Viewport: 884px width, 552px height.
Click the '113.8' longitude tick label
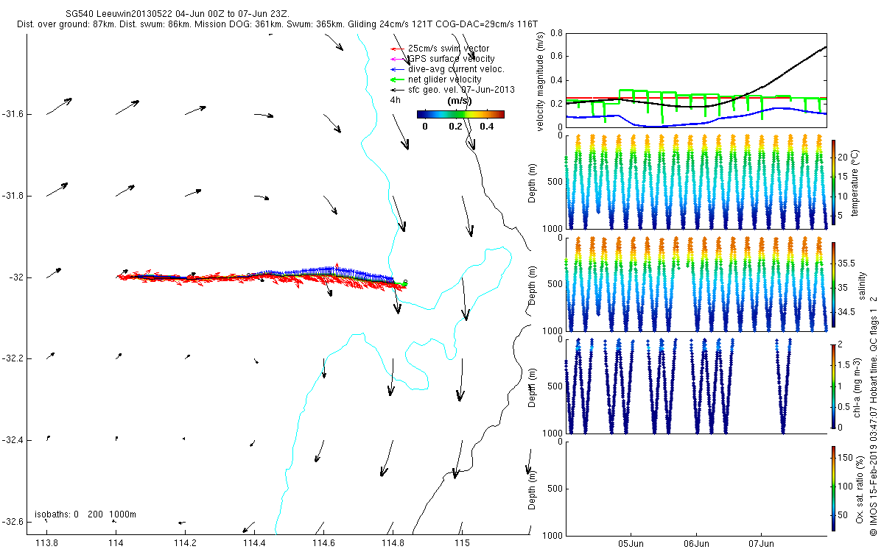point(47,544)
